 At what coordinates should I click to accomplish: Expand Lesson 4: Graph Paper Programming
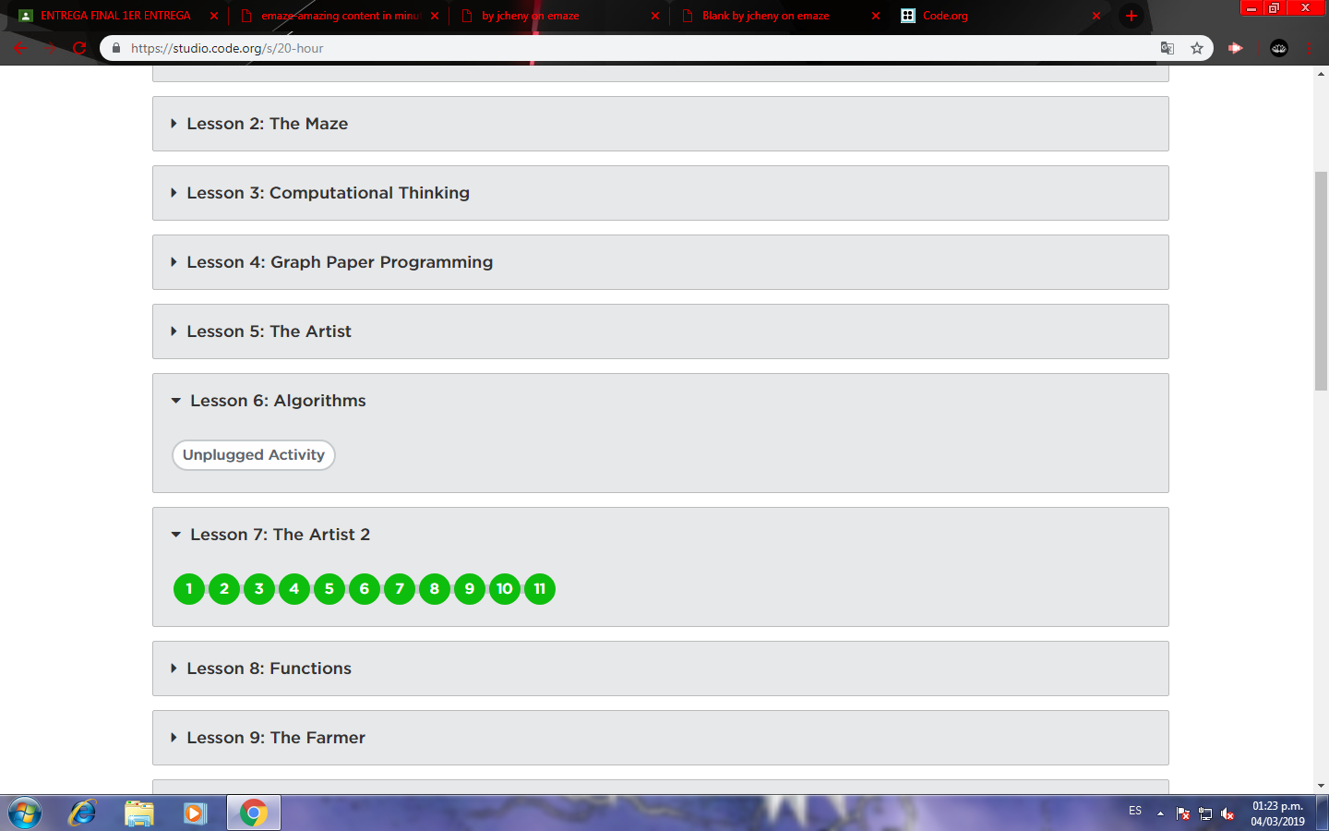coord(661,262)
